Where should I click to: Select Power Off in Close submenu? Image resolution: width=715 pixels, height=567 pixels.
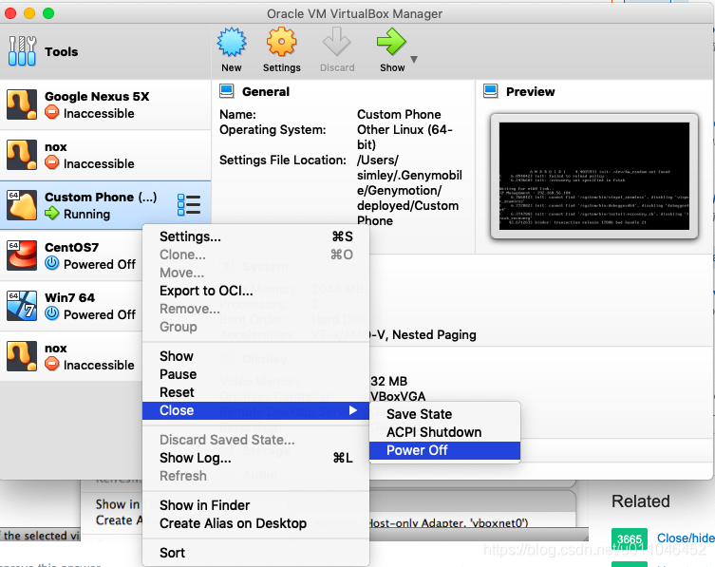point(444,451)
